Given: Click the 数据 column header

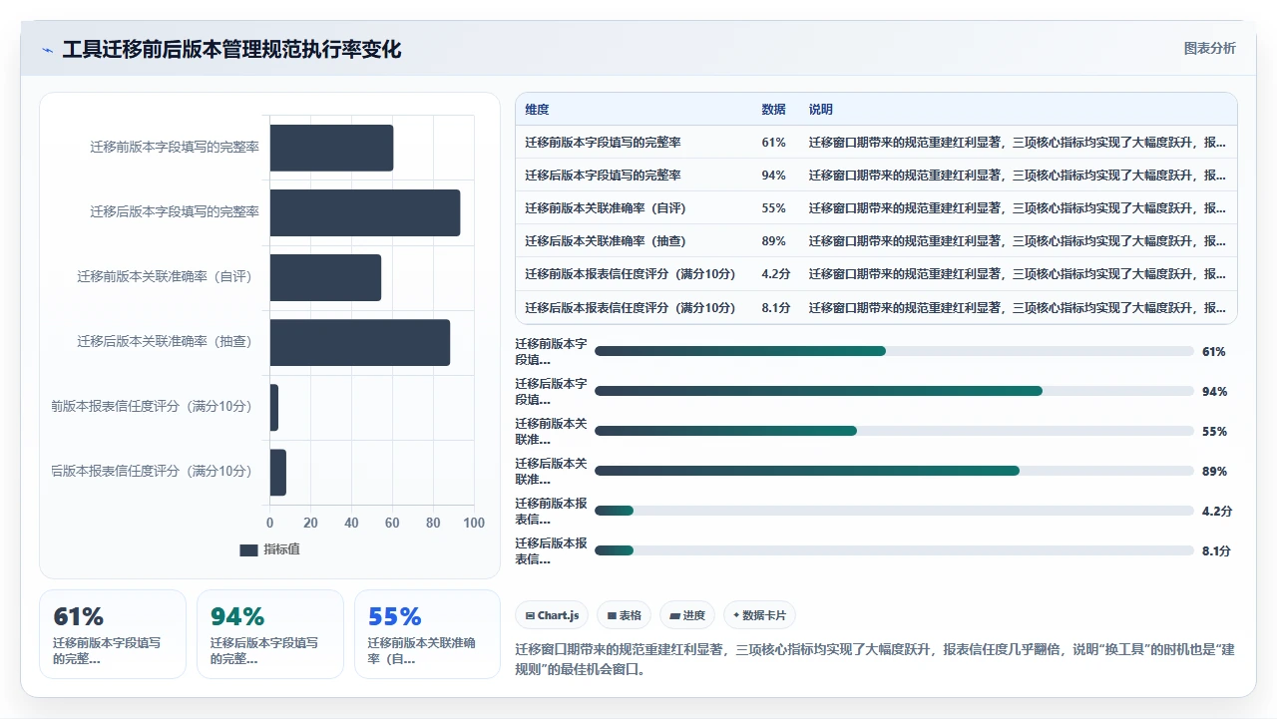Looking at the screenshot, I should pyautogui.click(x=773, y=110).
